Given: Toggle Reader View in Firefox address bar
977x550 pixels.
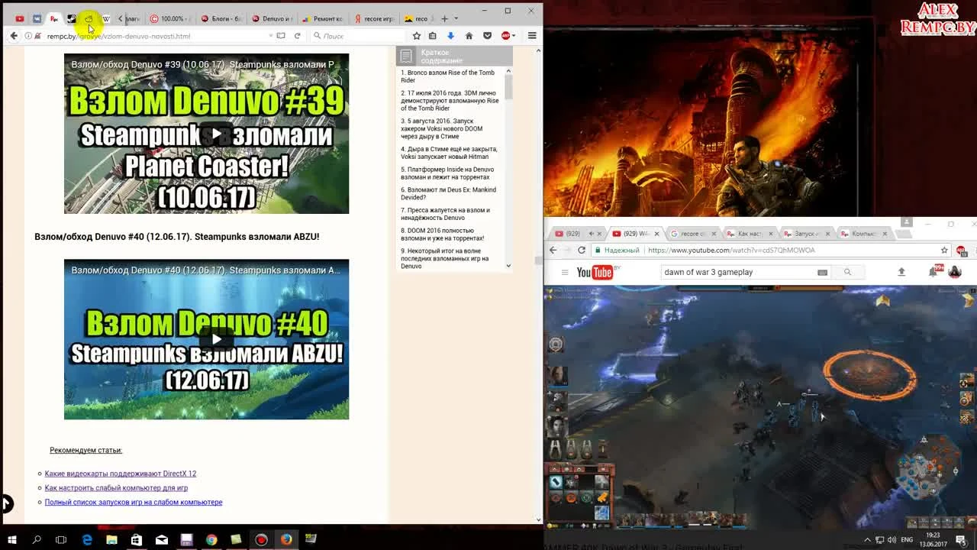Looking at the screenshot, I should click(279, 35).
